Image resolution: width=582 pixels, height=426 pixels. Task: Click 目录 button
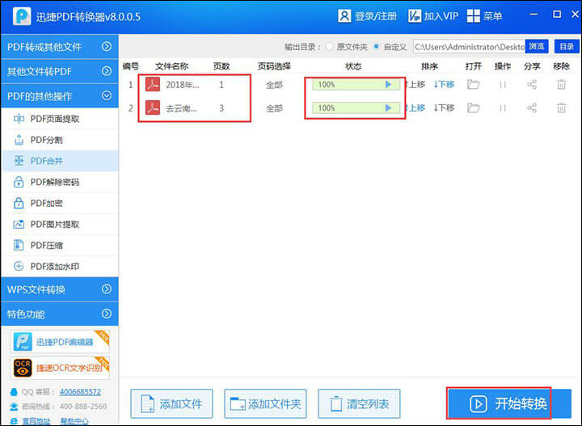pyautogui.click(x=567, y=46)
